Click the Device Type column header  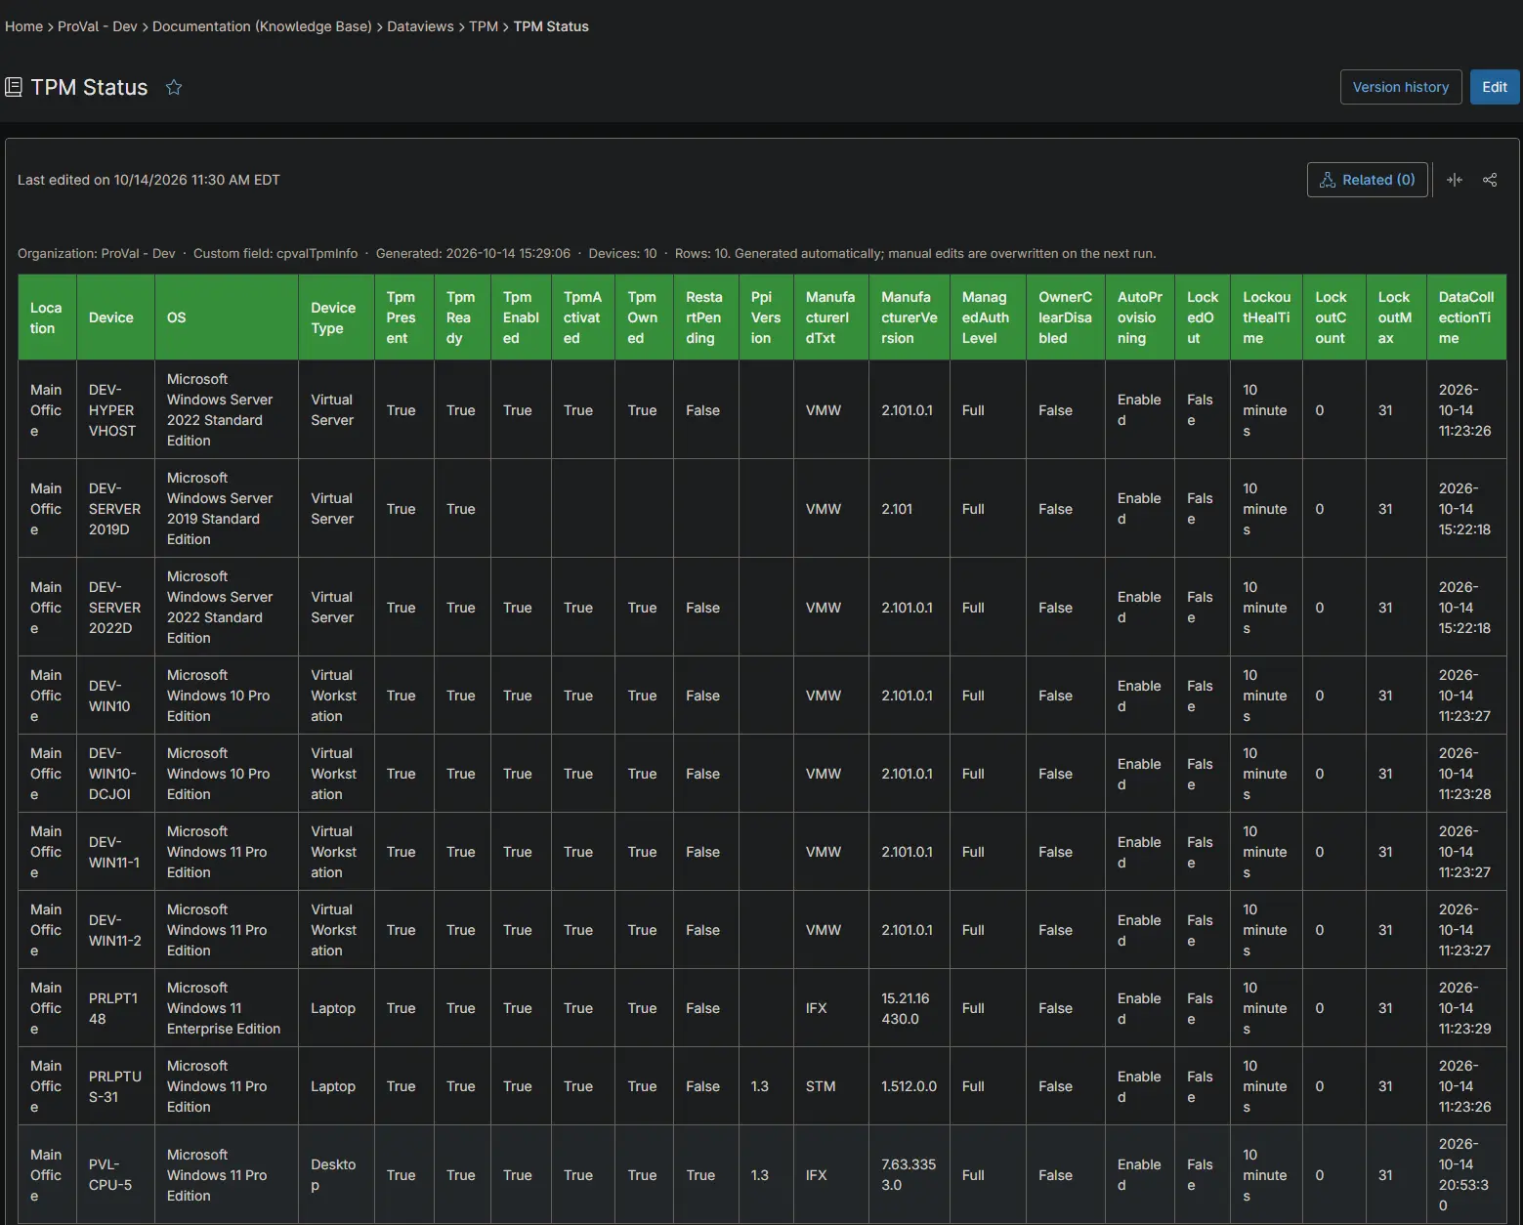pos(336,317)
